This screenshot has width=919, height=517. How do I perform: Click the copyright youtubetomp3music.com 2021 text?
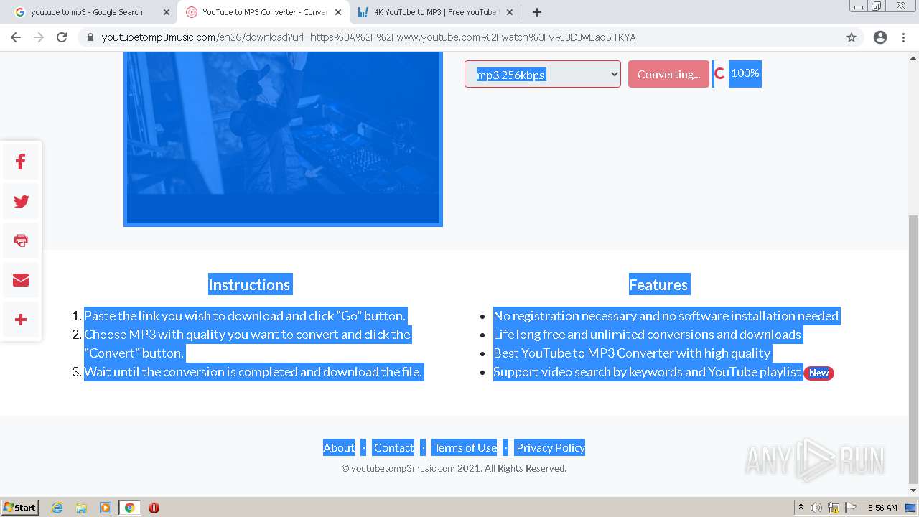[x=454, y=468]
